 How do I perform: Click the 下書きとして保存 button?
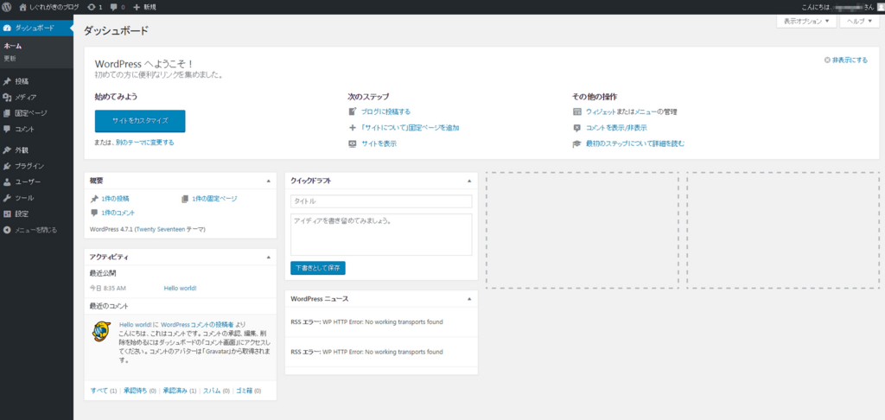(x=318, y=268)
